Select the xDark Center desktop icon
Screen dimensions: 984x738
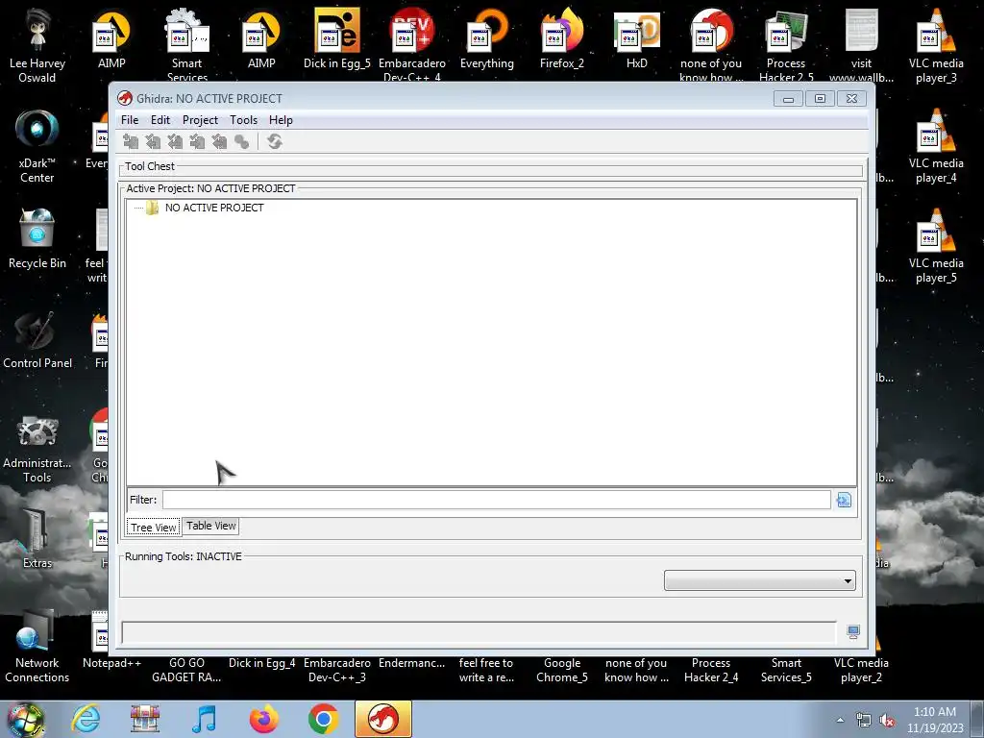coord(37,146)
